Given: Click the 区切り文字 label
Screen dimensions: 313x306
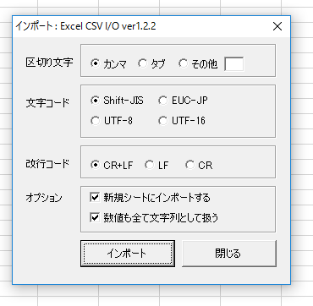Looking at the screenshot, I should coord(50,63).
